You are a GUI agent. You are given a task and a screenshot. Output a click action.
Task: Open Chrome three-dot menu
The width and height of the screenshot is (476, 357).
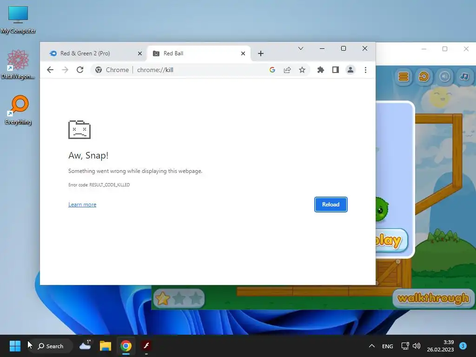pos(365,70)
